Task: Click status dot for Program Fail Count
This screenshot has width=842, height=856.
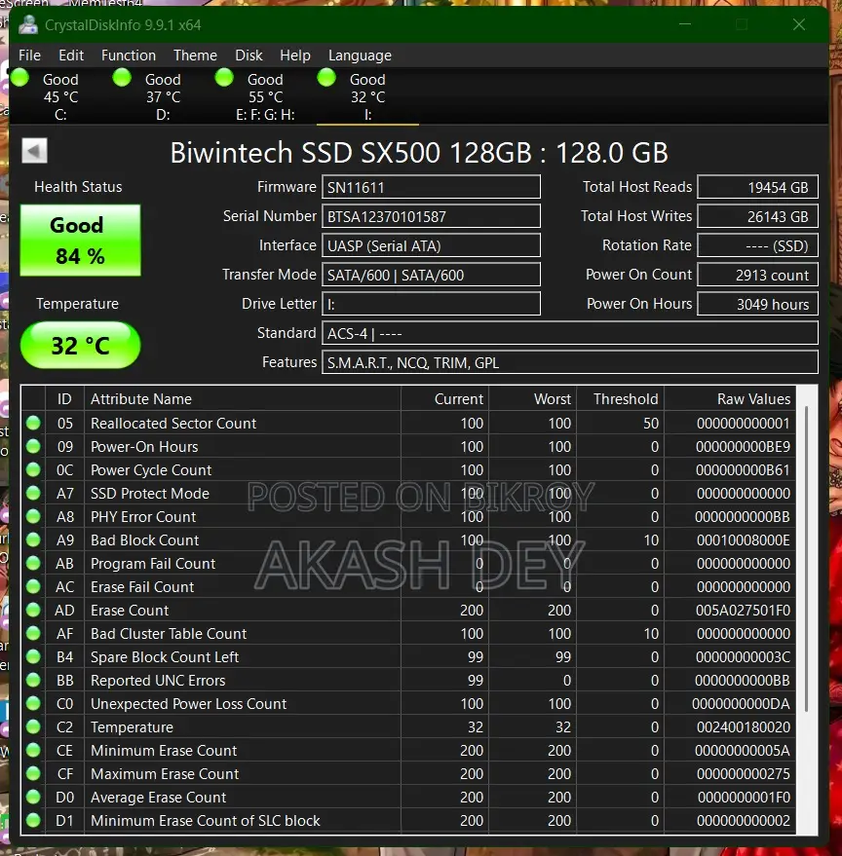Action: click(x=33, y=564)
